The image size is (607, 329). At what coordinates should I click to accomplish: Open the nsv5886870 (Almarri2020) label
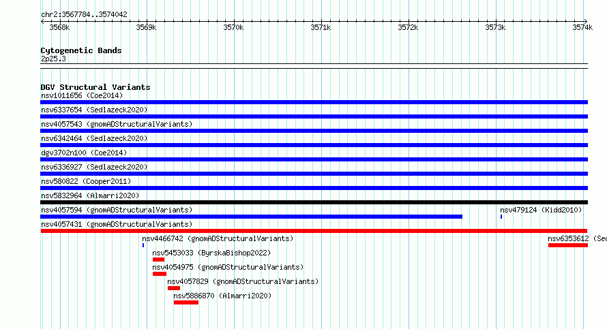pyautogui.click(x=222, y=296)
